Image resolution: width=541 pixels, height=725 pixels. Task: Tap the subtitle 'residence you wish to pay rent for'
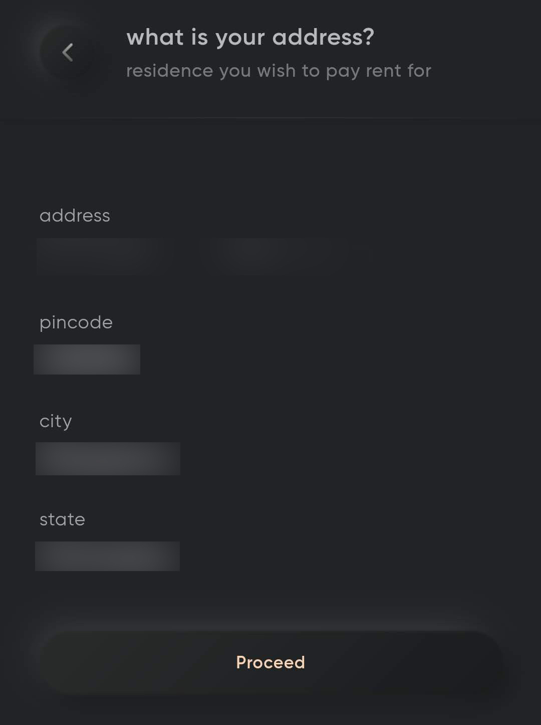[278, 70]
